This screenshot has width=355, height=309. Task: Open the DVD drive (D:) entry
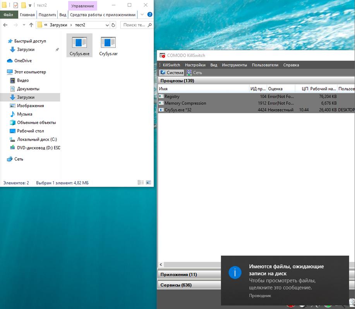click(x=38, y=148)
